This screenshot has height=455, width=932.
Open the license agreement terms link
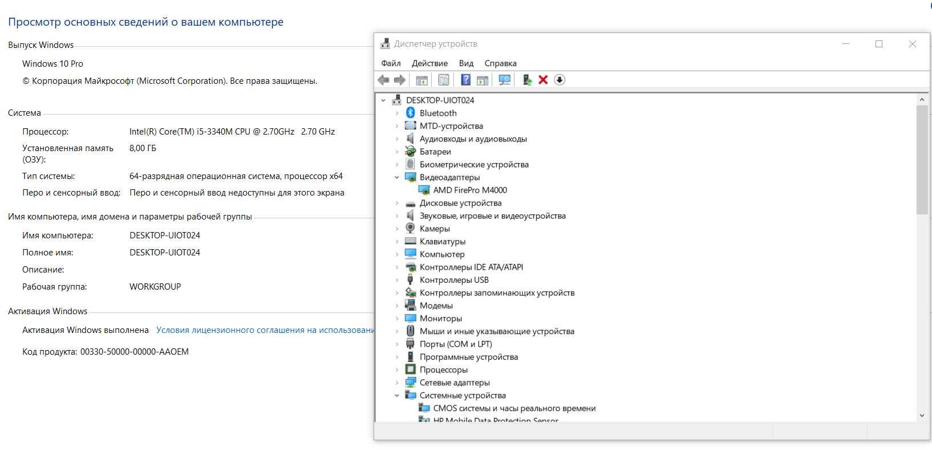(x=265, y=330)
